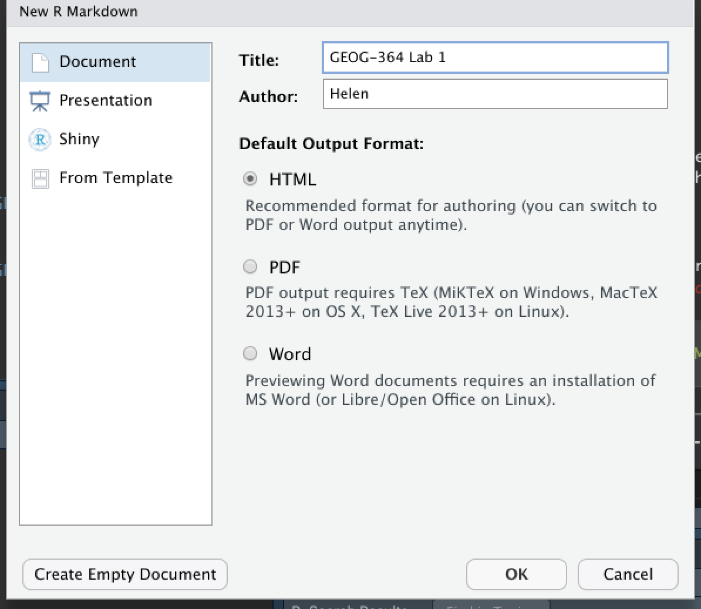Image resolution: width=701 pixels, height=609 pixels.
Task: Click into the Author field containing Helen
Action: pyautogui.click(x=495, y=94)
